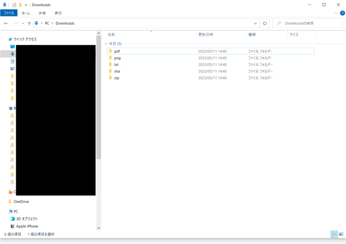
Task: Switch to the ホーム ribbon tab
Action: 26,13
